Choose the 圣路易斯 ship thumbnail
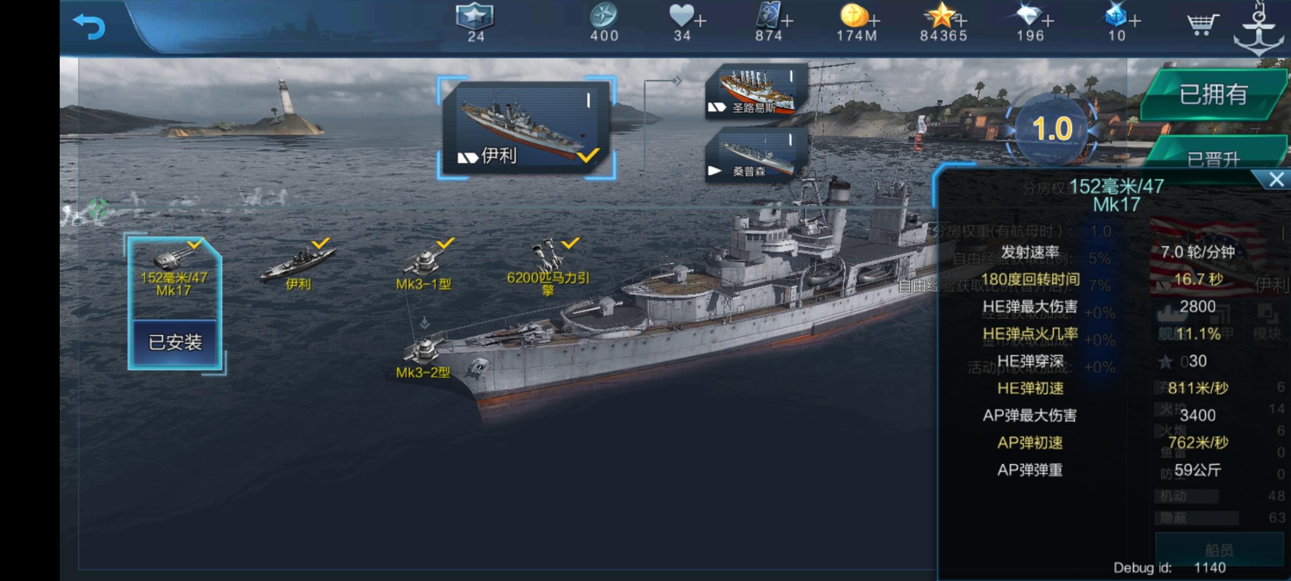The width and height of the screenshot is (1291, 581). (756, 91)
